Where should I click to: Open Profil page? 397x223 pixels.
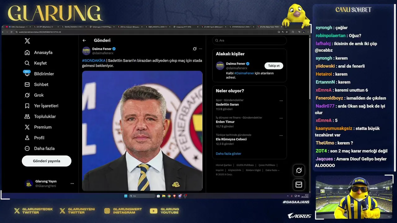pyautogui.click(x=35, y=138)
